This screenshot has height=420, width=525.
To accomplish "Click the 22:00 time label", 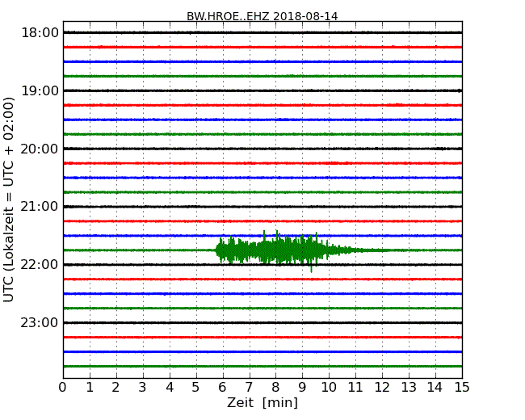I will pos(40,265).
